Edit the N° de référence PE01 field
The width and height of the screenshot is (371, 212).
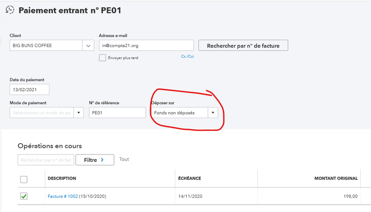(x=117, y=112)
